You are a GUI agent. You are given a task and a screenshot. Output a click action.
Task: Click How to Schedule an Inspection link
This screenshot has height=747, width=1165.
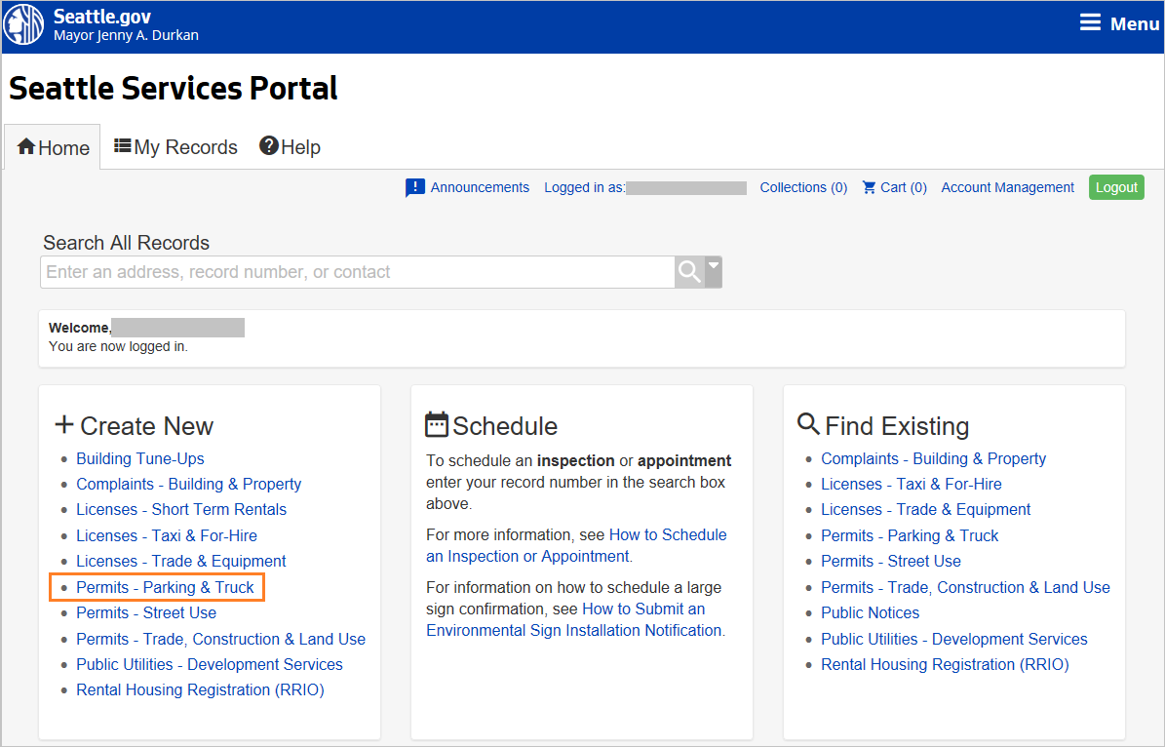[669, 534]
